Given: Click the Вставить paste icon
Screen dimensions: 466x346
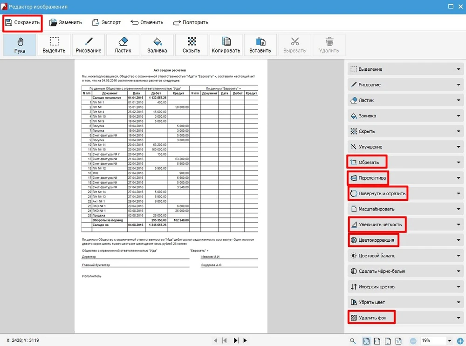Looking at the screenshot, I should [260, 45].
